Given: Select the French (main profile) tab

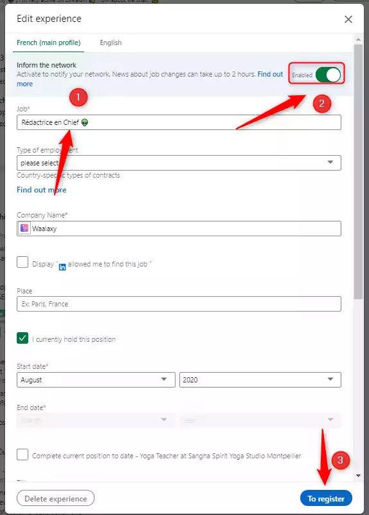Looking at the screenshot, I should (x=49, y=42).
